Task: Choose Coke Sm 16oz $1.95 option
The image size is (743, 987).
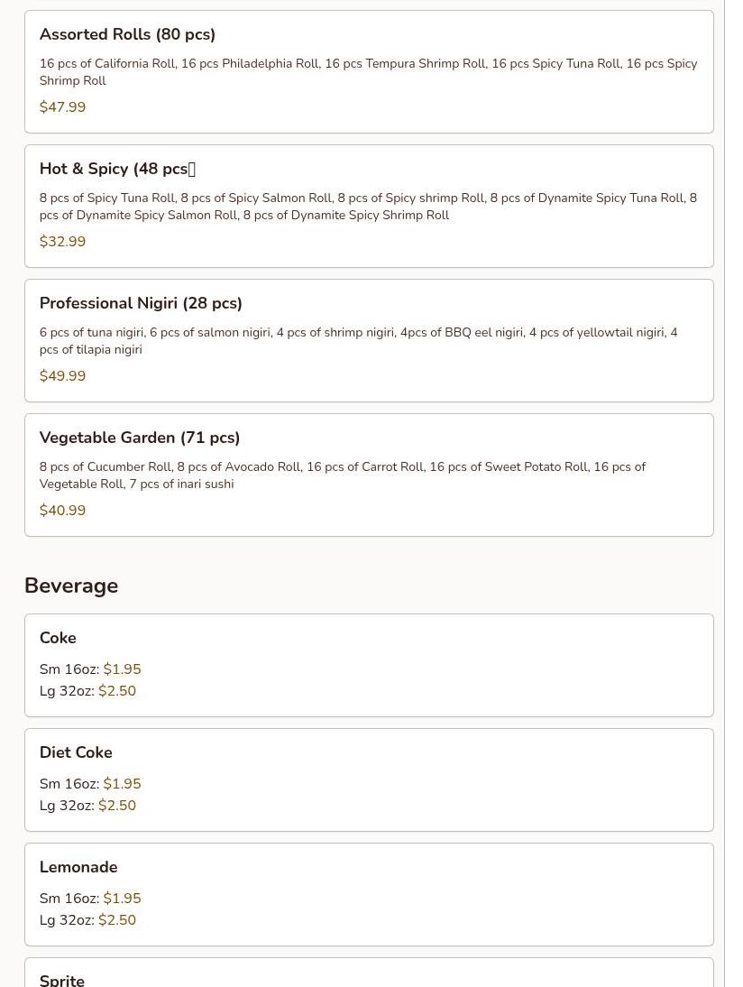Action: [x=90, y=669]
